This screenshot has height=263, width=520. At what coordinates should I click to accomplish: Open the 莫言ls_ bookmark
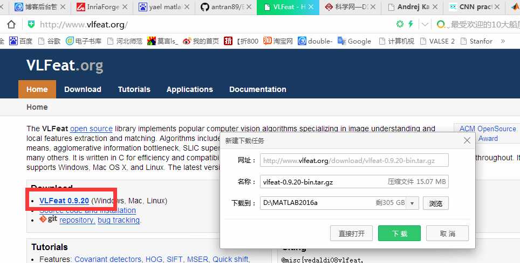click(x=162, y=41)
